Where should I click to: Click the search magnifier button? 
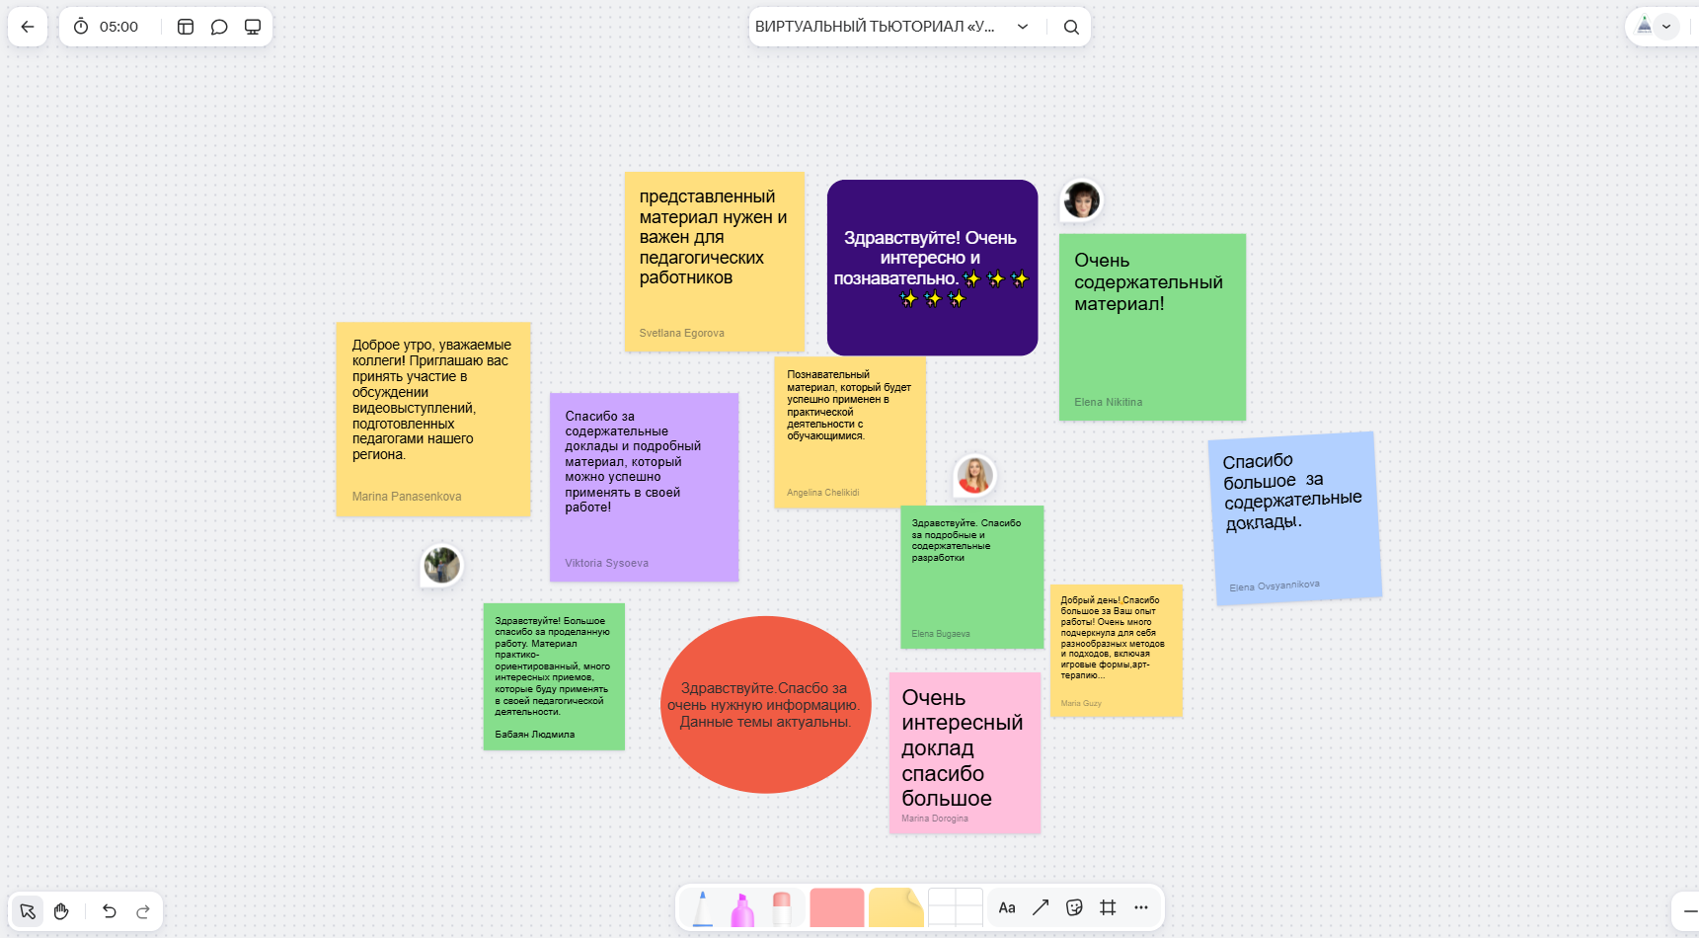[1071, 27]
